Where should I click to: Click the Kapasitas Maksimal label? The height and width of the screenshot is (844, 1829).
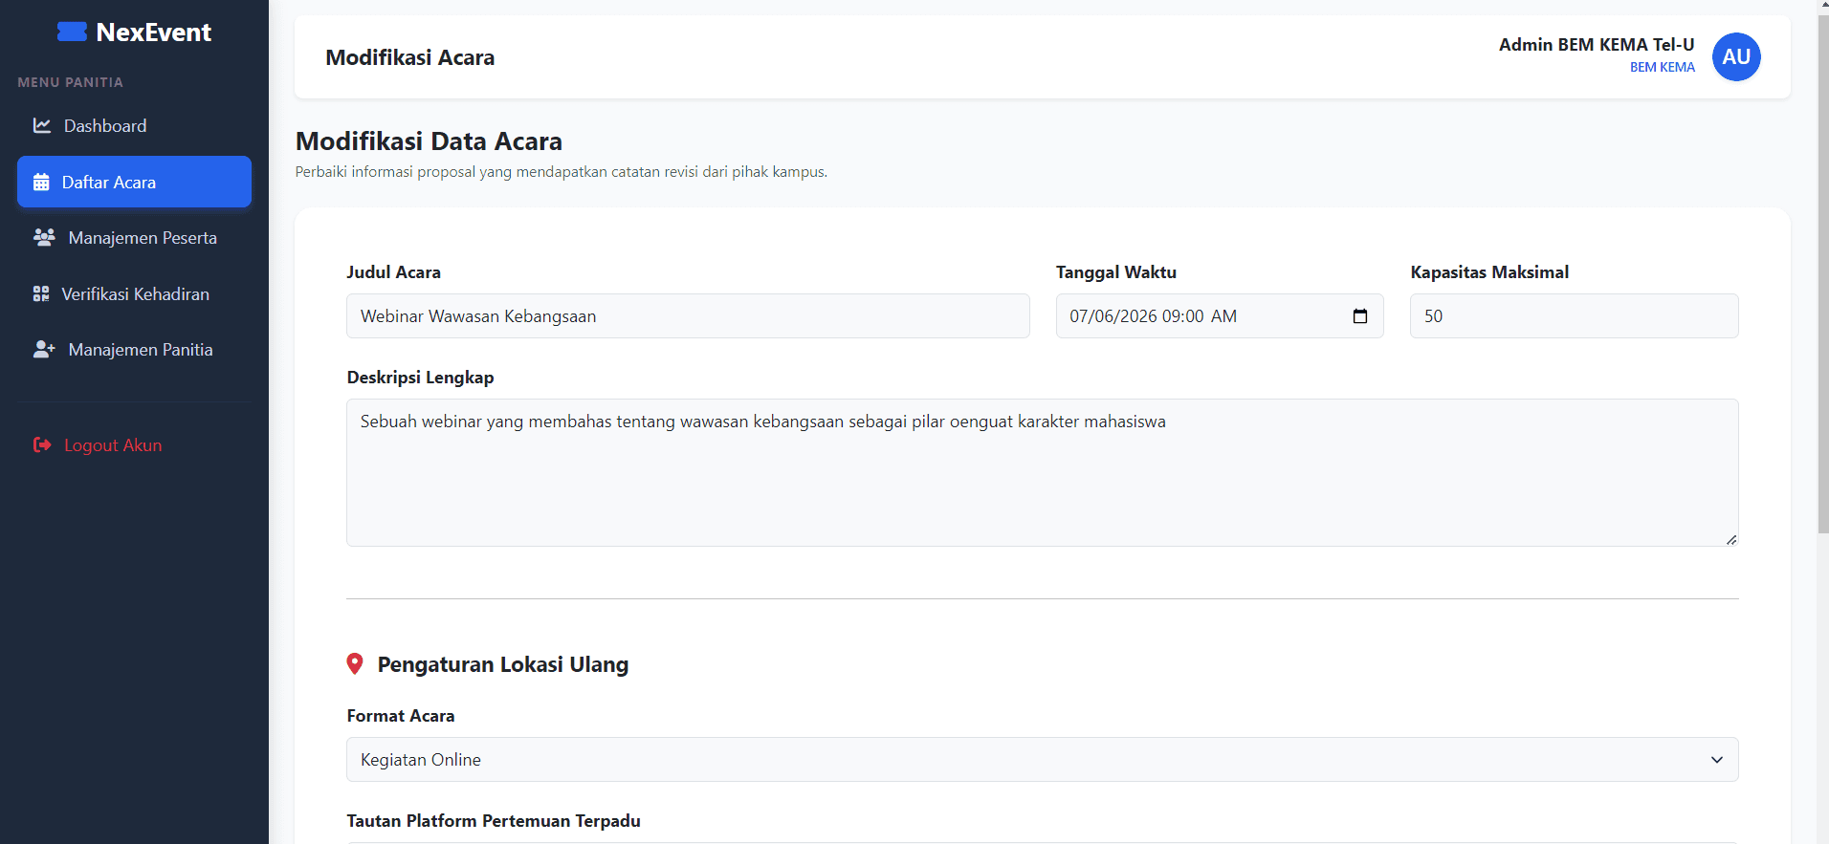tap(1489, 272)
